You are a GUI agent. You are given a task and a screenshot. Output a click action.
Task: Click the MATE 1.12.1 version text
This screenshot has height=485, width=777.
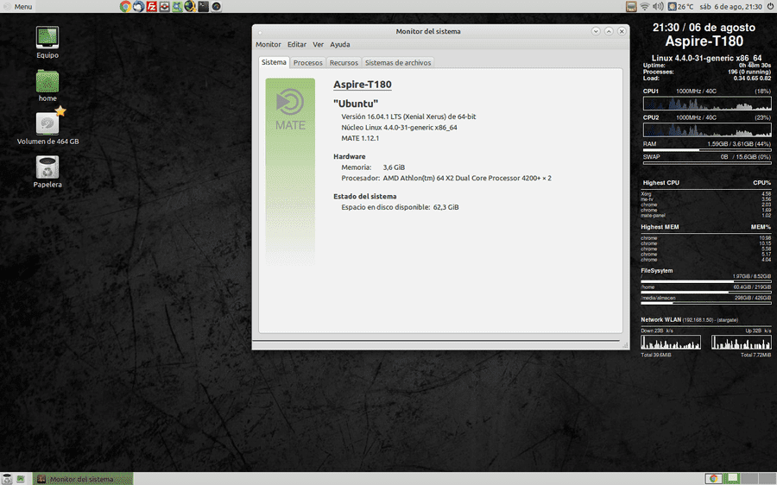click(x=360, y=138)
